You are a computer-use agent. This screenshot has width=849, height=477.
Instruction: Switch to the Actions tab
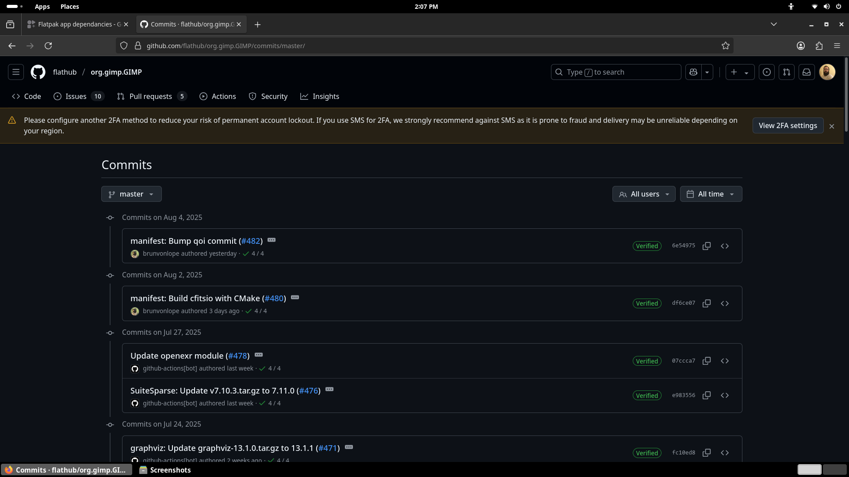pos(218,96)
